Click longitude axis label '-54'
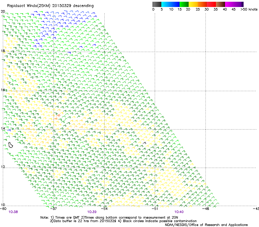The width and height of the screenshot is (259, 227). point(104,209)
